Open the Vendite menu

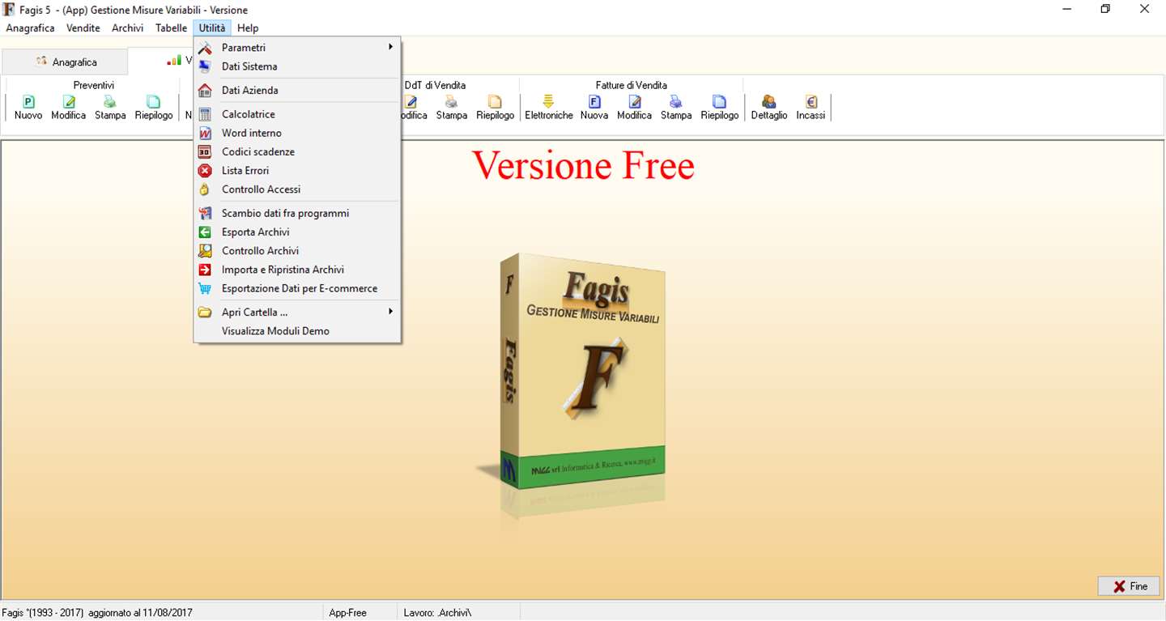tap(83, 28)
